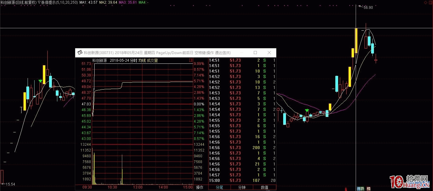Click the 科创新源(日线,前复权) chart title
Image resolution: width=433 pixels, height=191 pixels.
18,2
